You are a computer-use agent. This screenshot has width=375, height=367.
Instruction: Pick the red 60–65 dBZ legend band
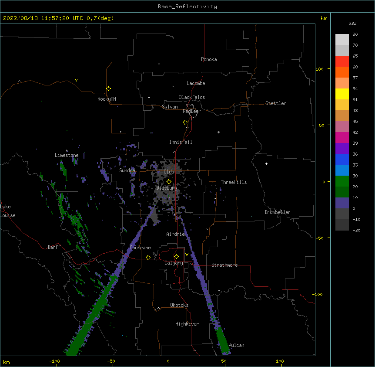(x=342, y=61)
